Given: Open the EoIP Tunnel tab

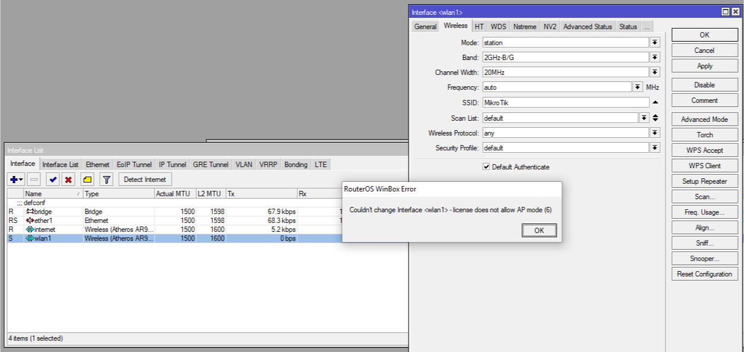Looking at the screenshot, I should pos(134,165).
